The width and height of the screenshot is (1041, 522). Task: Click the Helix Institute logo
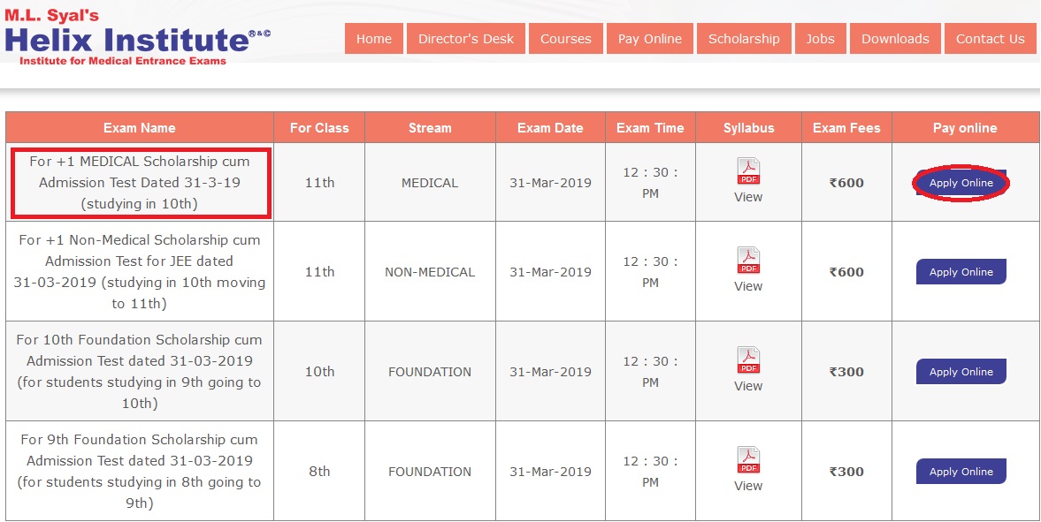point(137,36)
